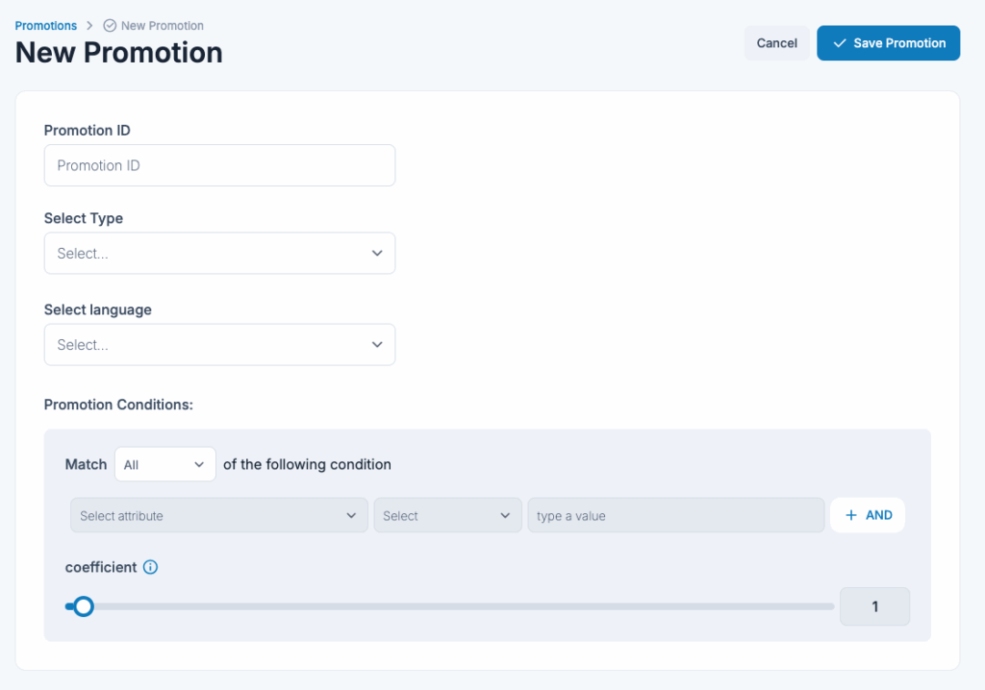Click the Promotions breadcrumb link
Image resolution: width=985 pixels, height=690 pixels.
[x=45, y=26]
